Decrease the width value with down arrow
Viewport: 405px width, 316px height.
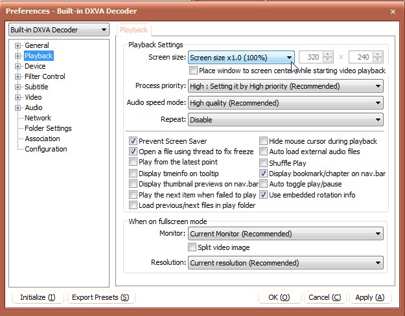[328, 60]
